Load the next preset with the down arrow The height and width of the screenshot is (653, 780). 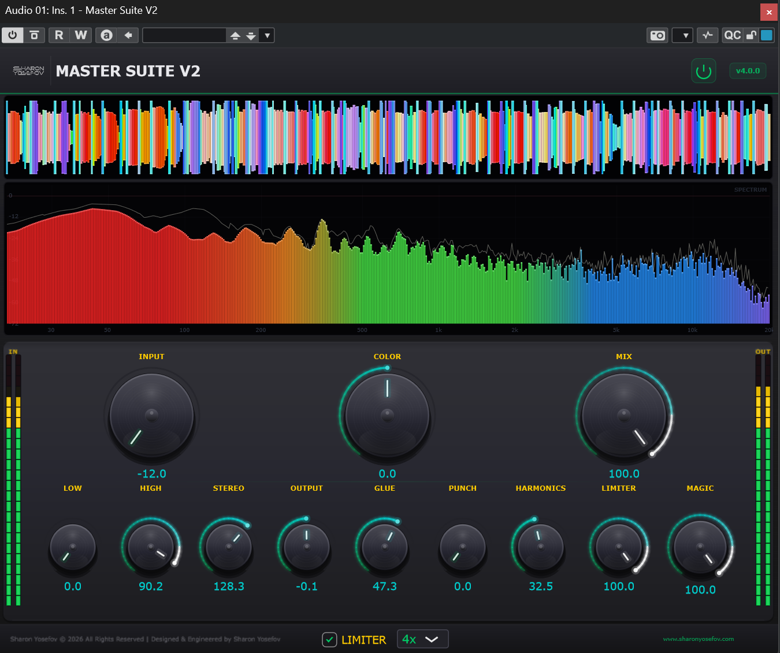click(251, 35)
